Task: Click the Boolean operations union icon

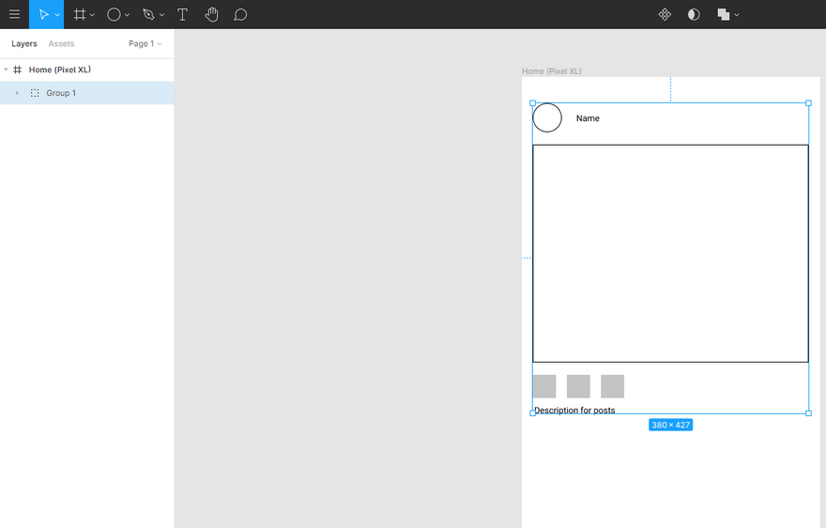Action: [x=724, y=14]
